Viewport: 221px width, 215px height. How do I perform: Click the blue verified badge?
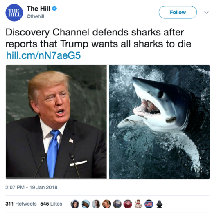click(54, 9)
